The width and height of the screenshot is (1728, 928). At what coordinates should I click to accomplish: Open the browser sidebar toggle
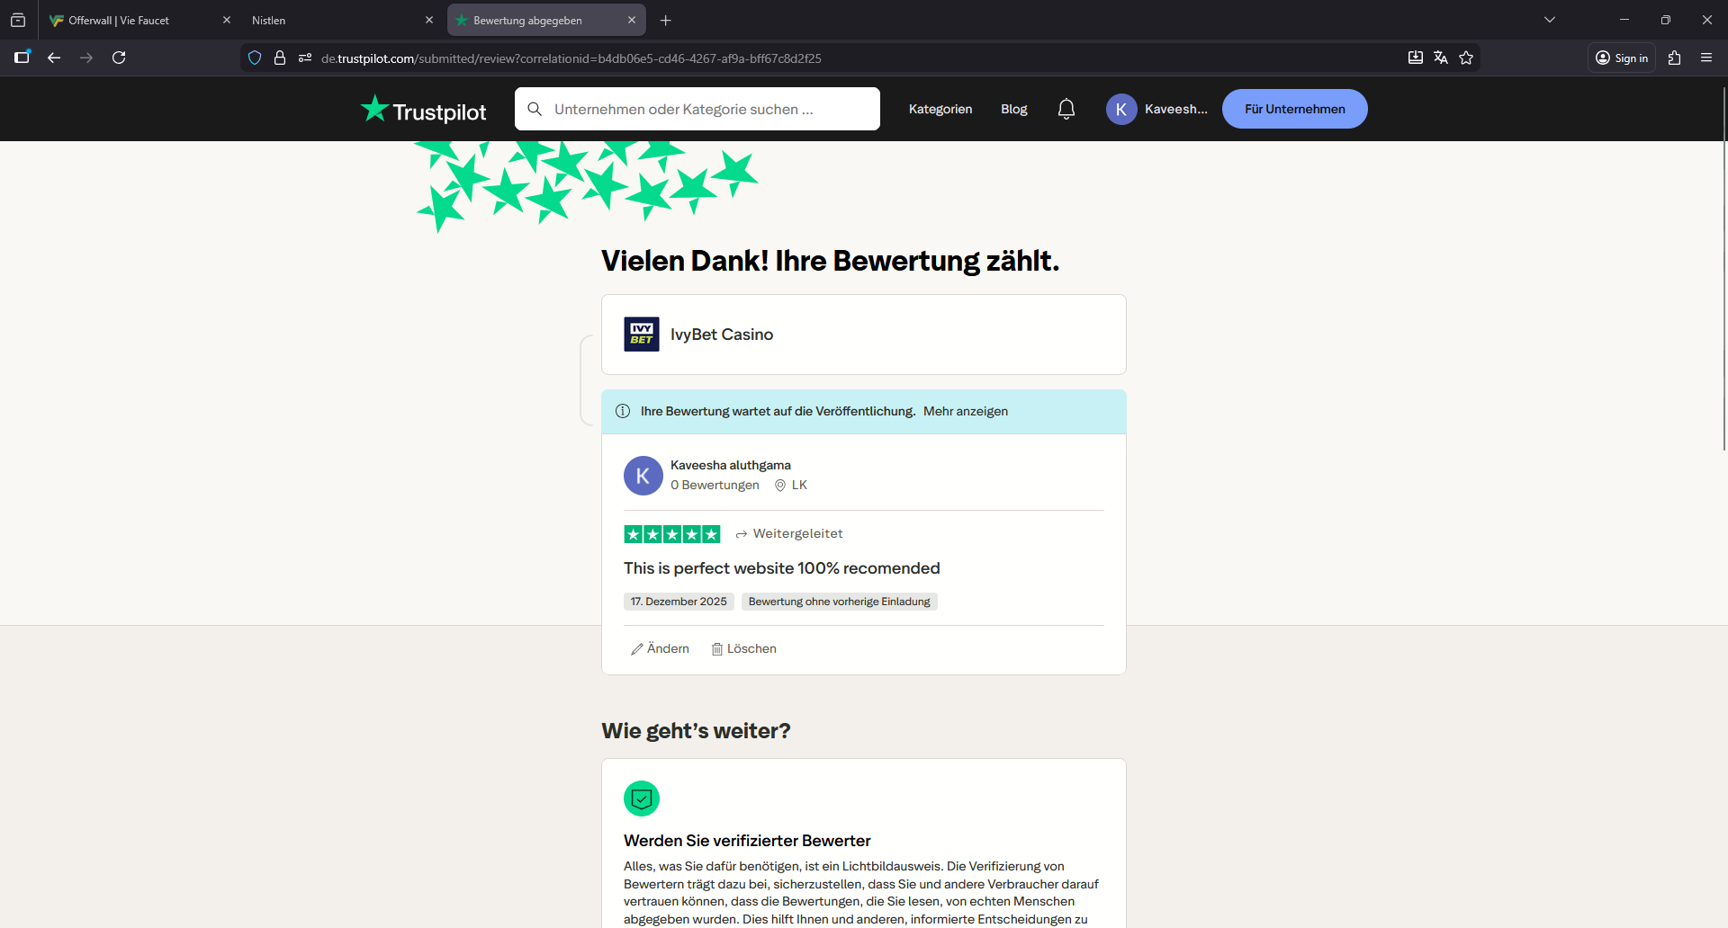coord(22,58)
